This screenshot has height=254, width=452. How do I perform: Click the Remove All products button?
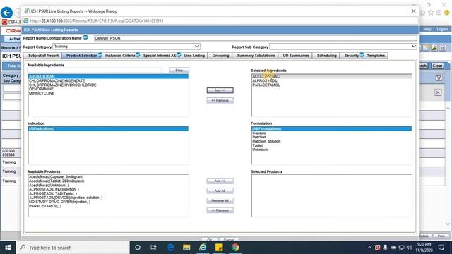click(x=220, y=200)
